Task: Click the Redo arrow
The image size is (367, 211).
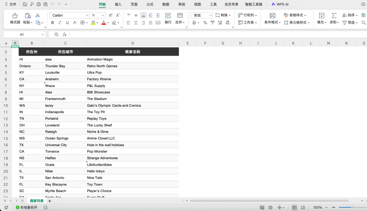Action: [59, 4]
